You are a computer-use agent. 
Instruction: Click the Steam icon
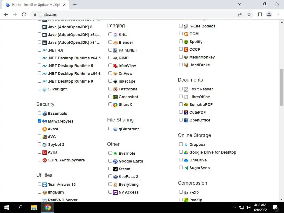pyautogui.click(x=115, y=169)
